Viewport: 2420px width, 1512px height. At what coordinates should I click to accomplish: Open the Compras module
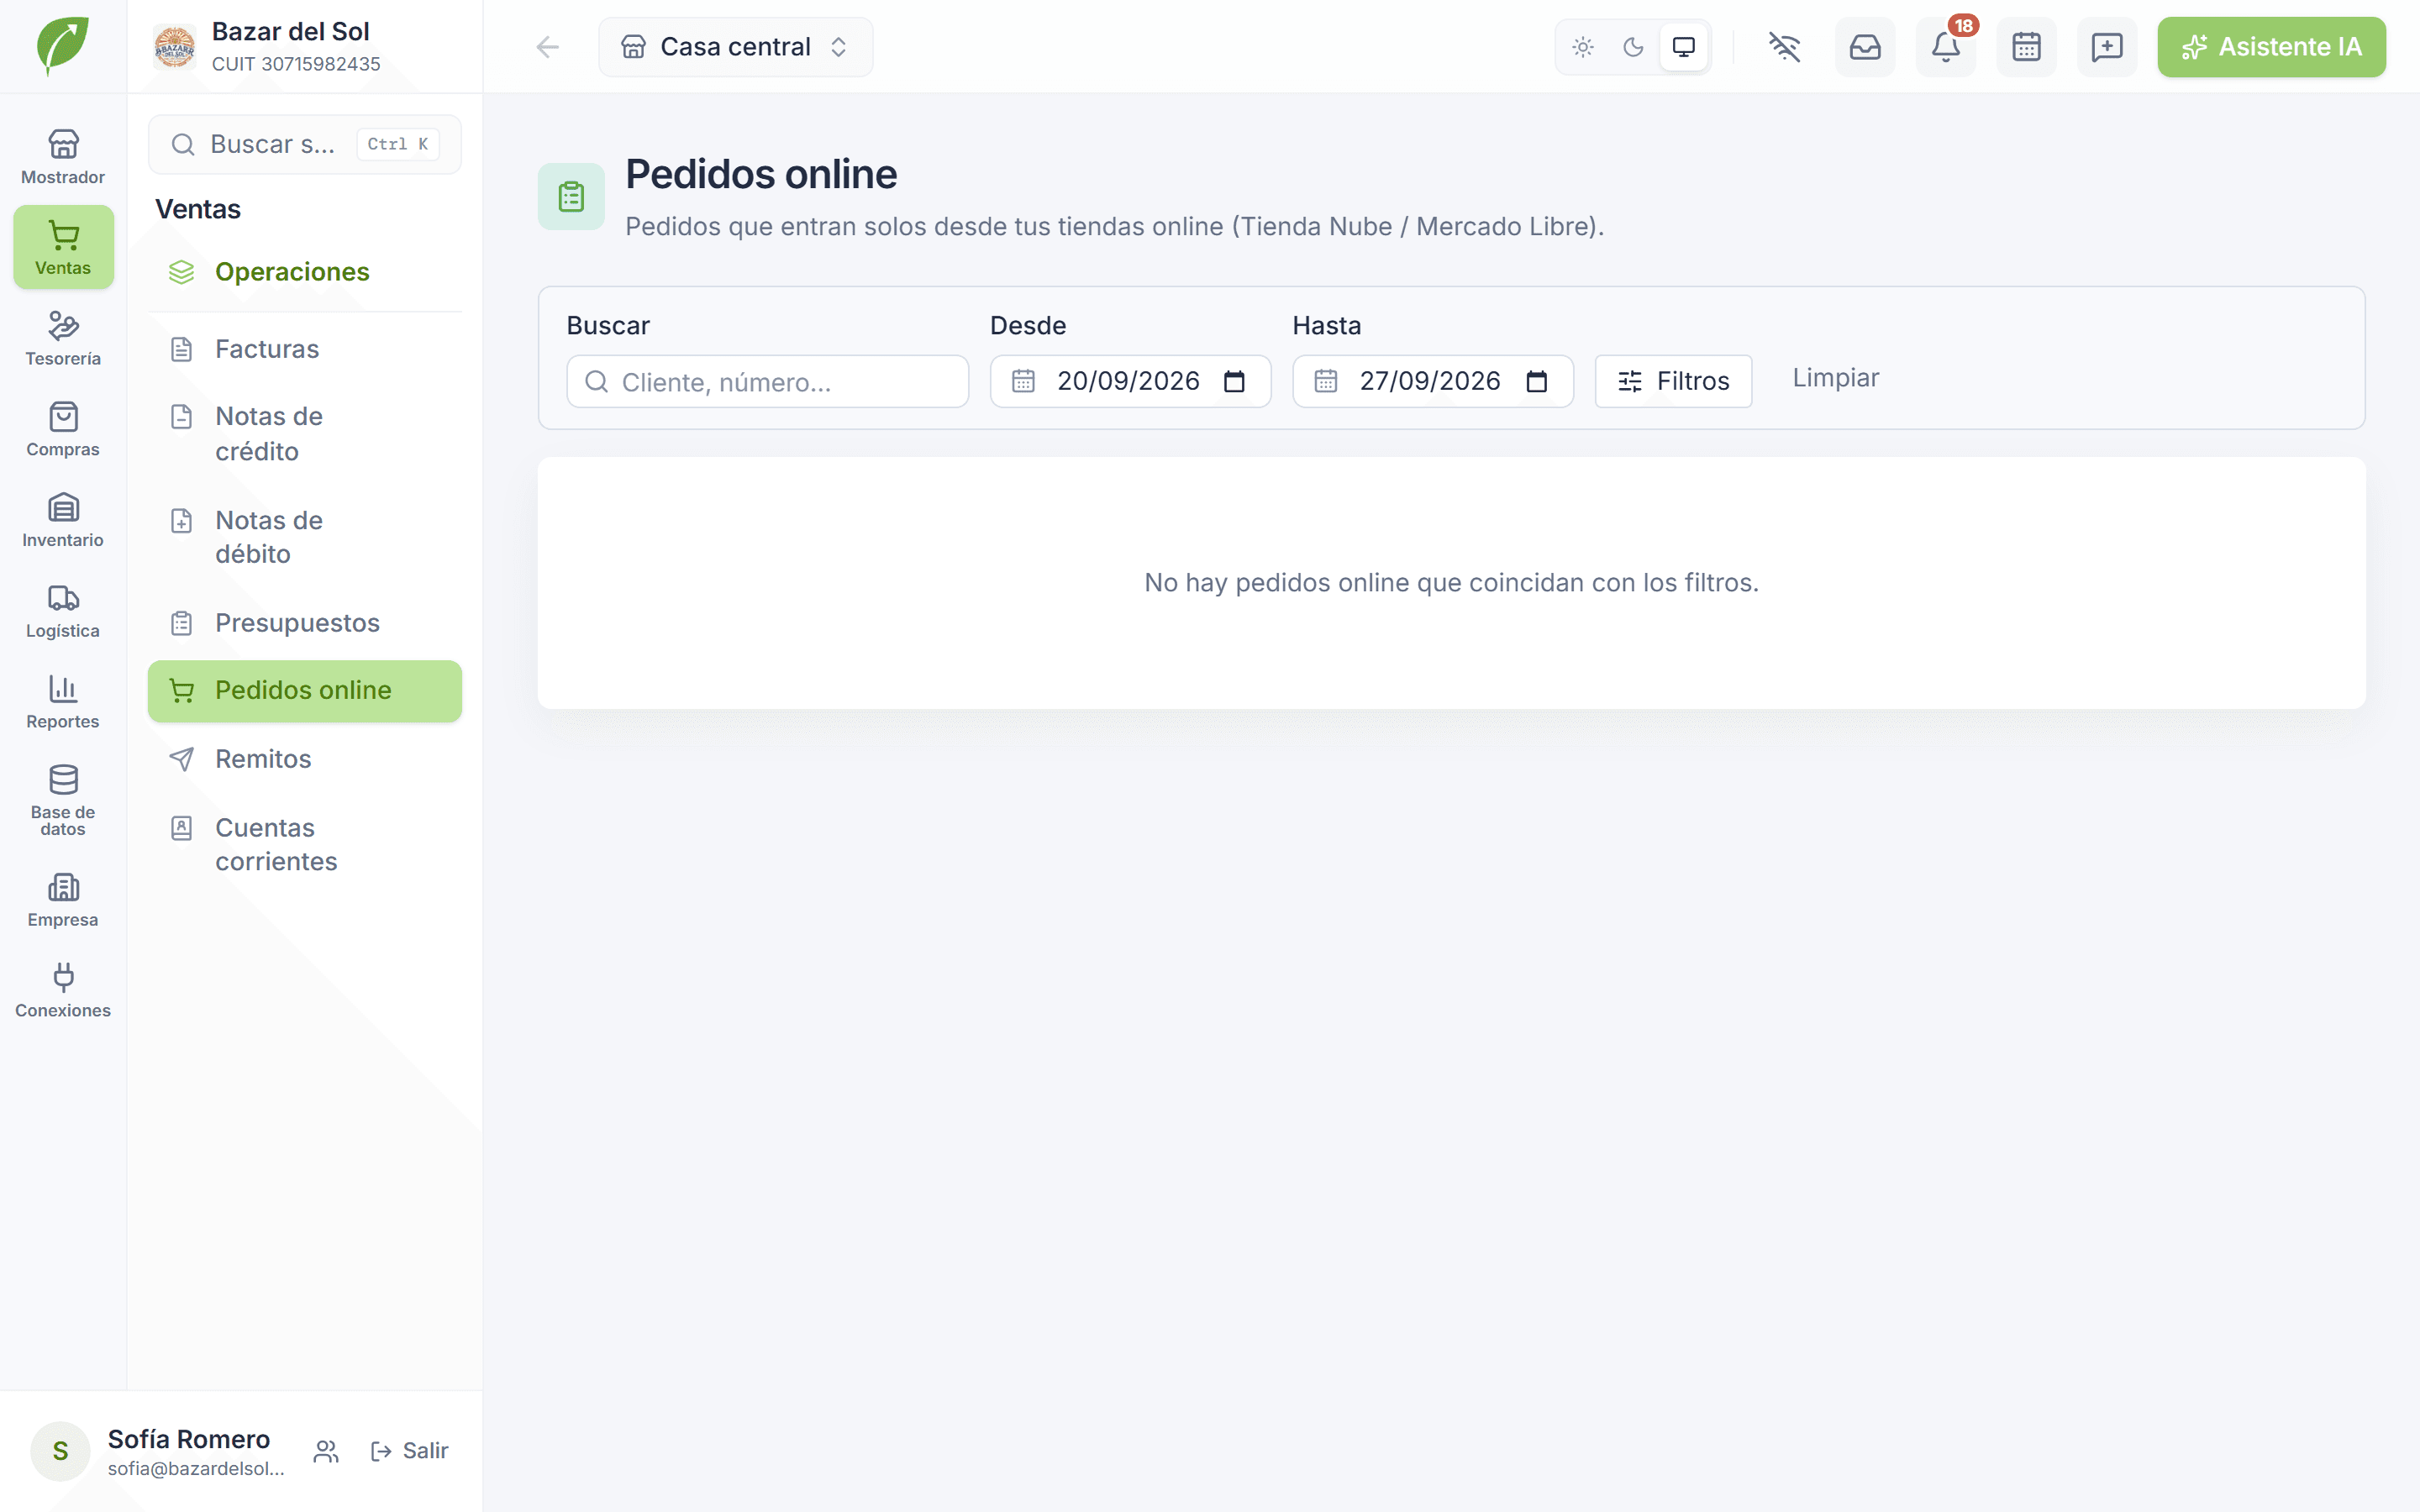pyautogui.click(x=63, y=429)
